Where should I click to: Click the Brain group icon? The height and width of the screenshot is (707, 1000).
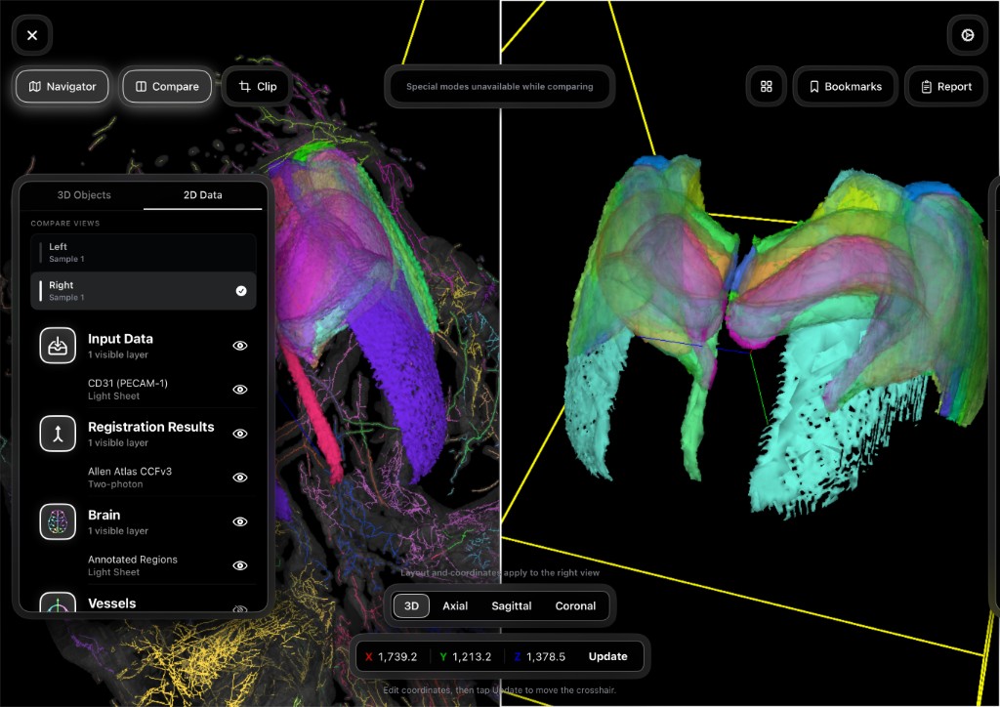58,521
